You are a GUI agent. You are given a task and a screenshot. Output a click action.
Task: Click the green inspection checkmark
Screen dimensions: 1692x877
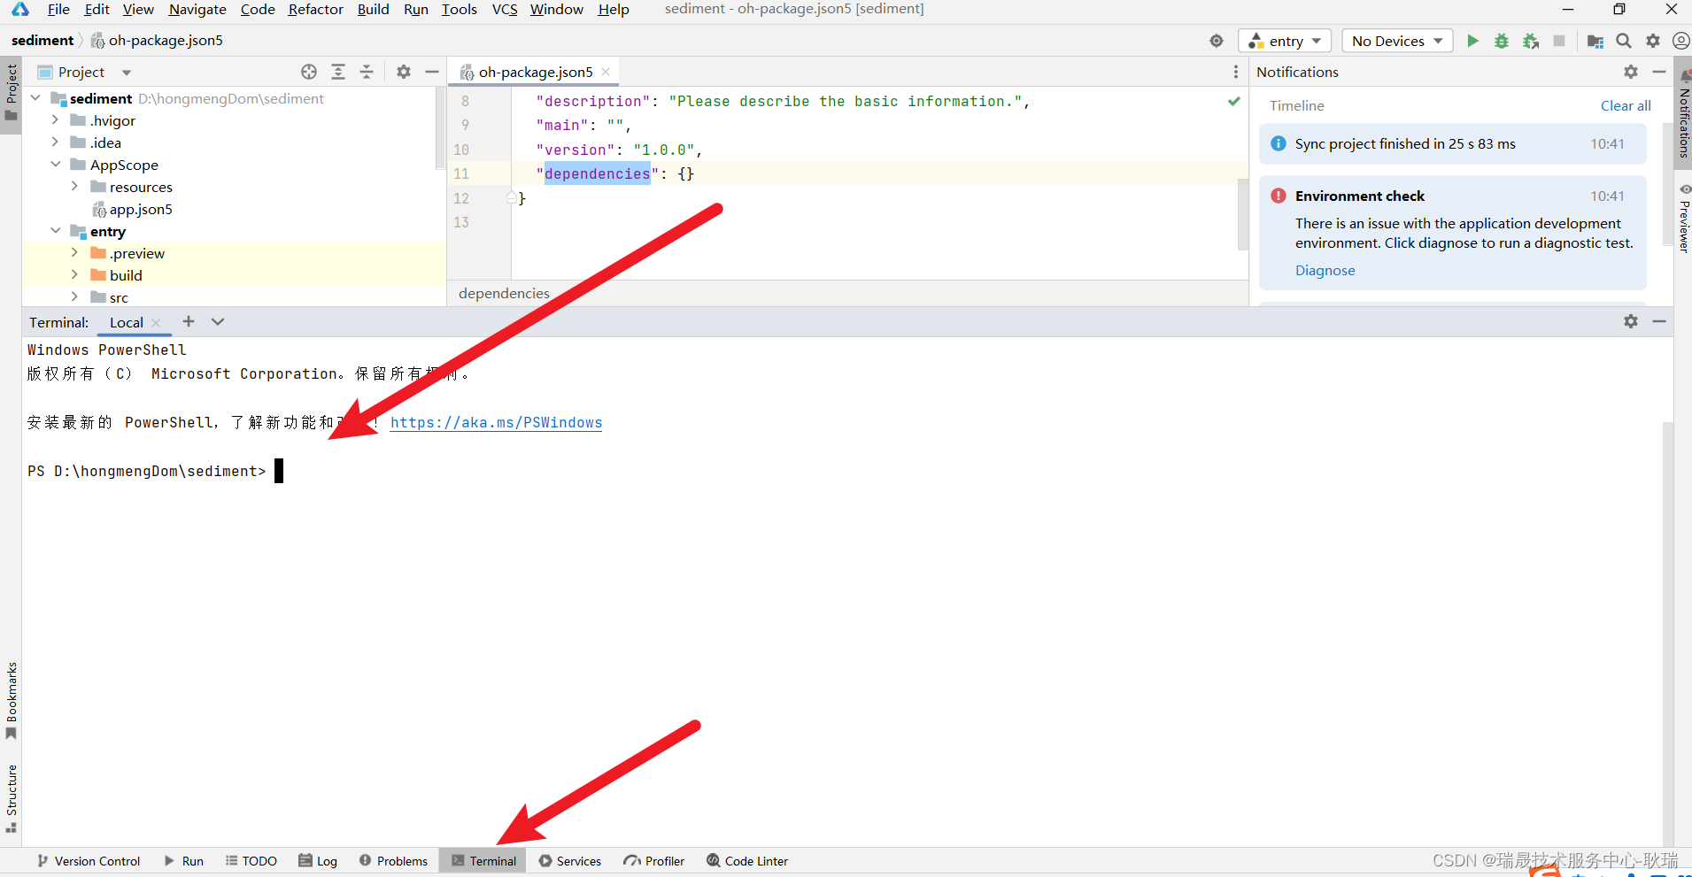tap(1233, 101)
